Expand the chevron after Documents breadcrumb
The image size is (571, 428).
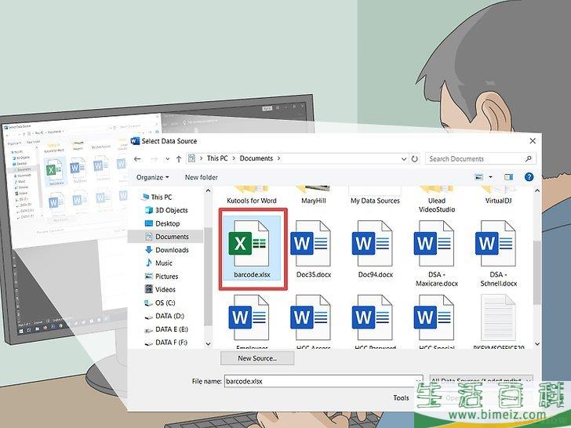279,158
